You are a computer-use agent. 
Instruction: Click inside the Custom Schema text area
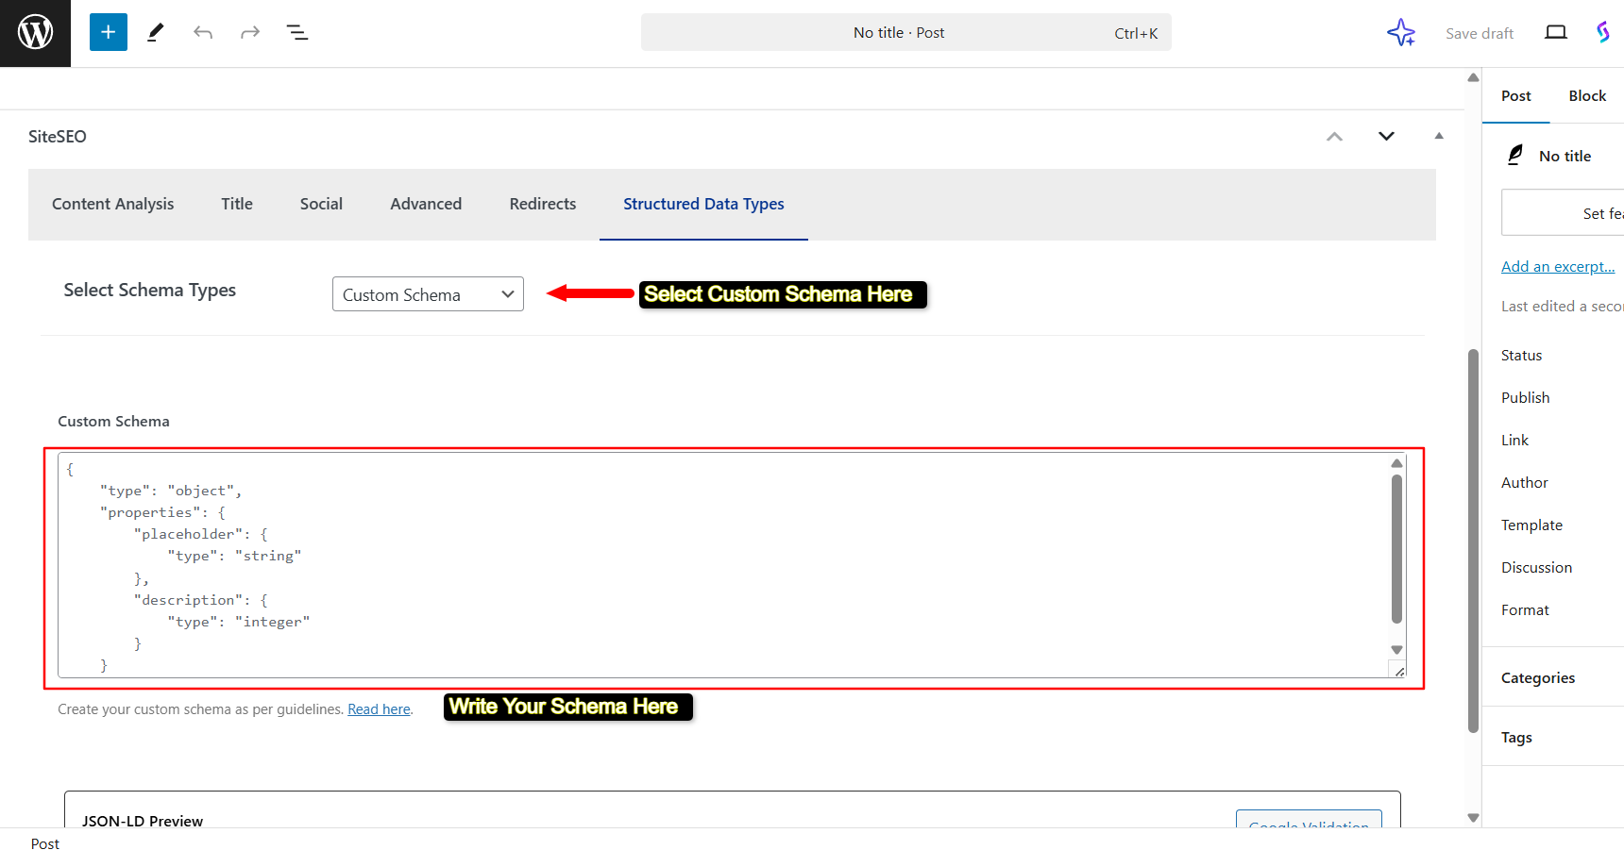point(718,564)
